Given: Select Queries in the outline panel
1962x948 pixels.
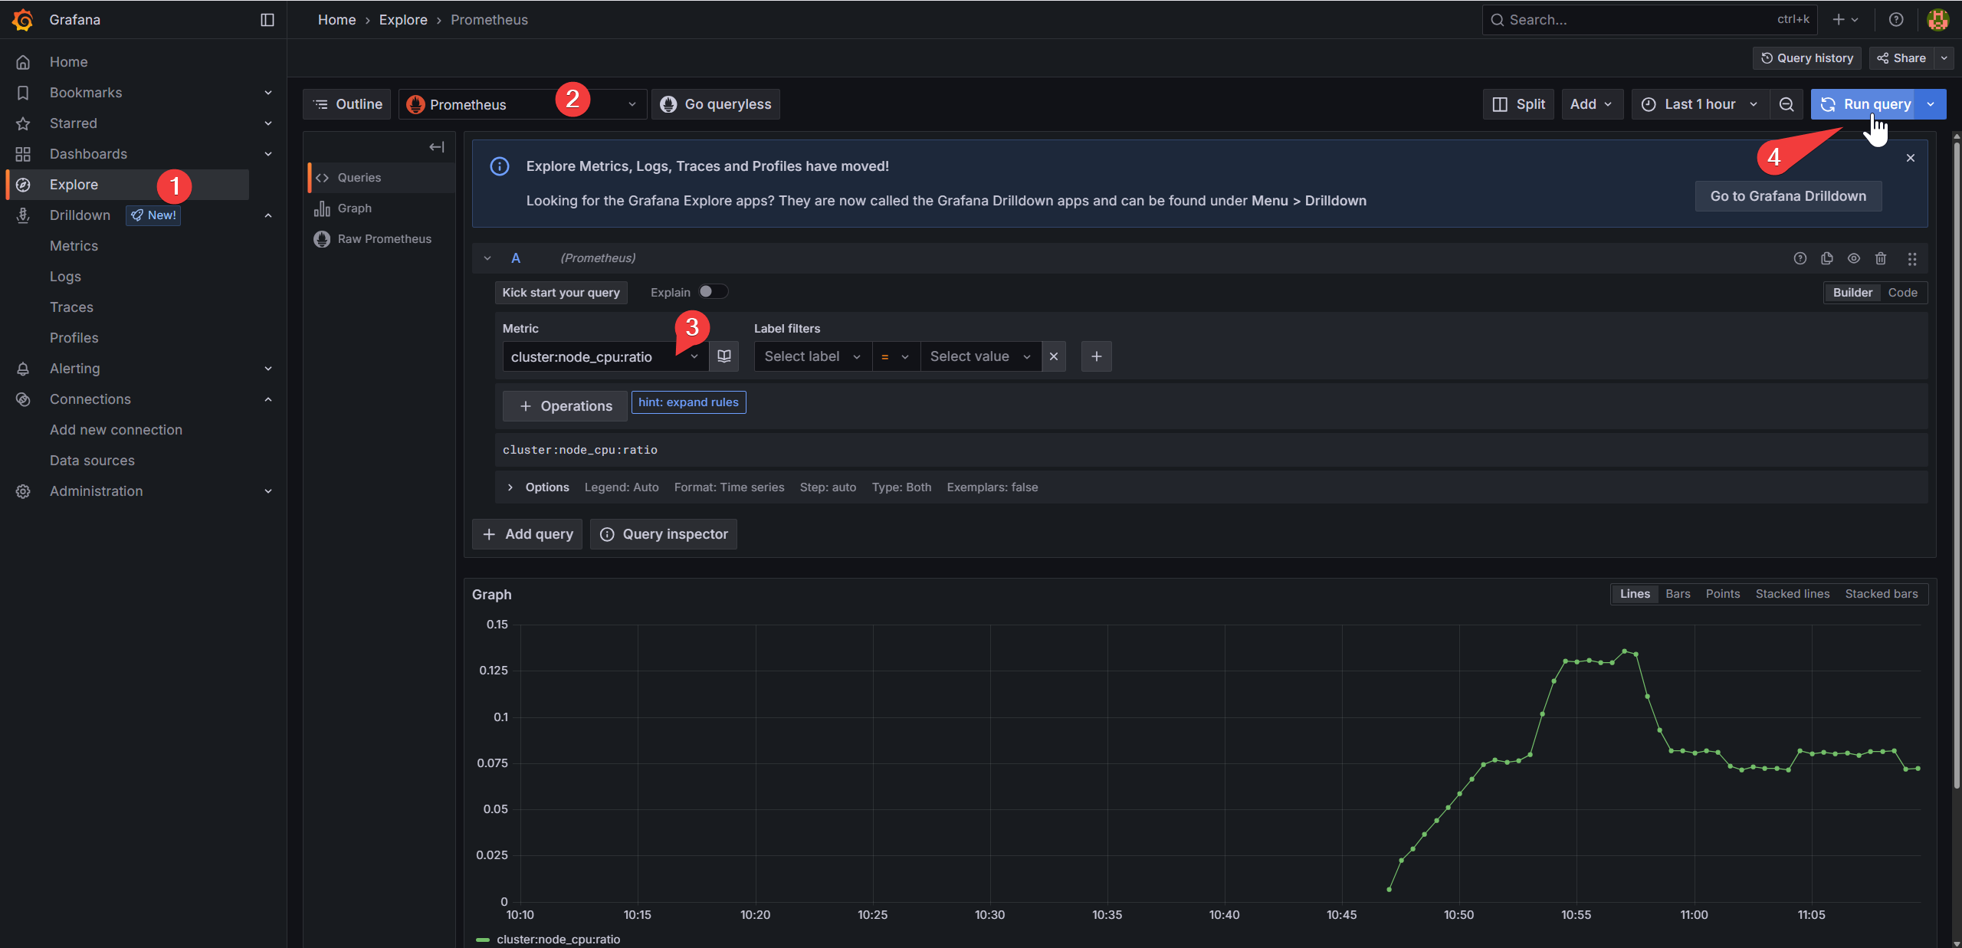Looking at the screenshot, I should tap(382, 178).
